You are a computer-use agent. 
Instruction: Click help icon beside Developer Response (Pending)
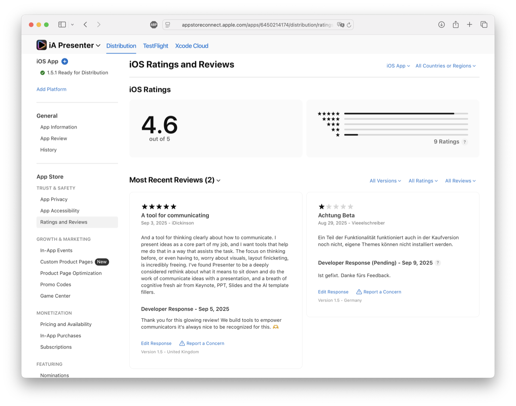coord(438,263)
